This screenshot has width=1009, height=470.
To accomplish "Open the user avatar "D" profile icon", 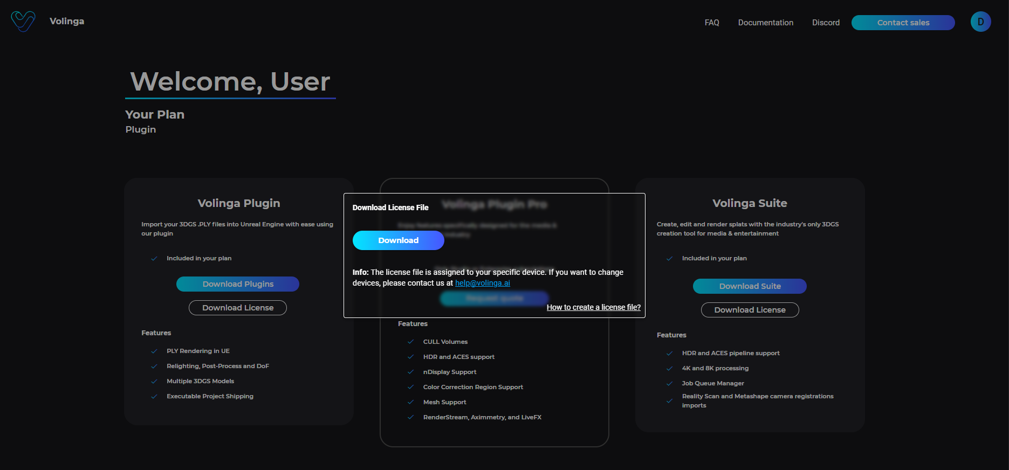I will (980, 22).
